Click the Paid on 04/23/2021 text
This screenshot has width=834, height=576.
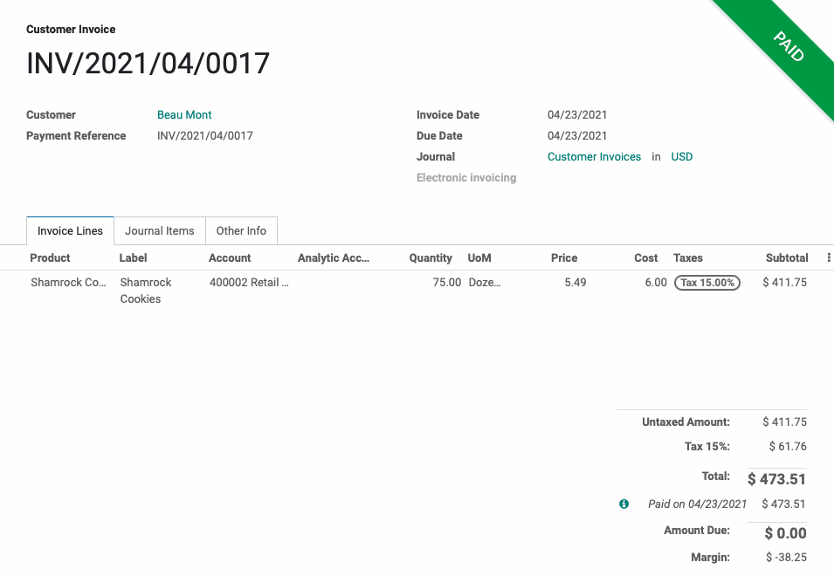coord(697,504)
